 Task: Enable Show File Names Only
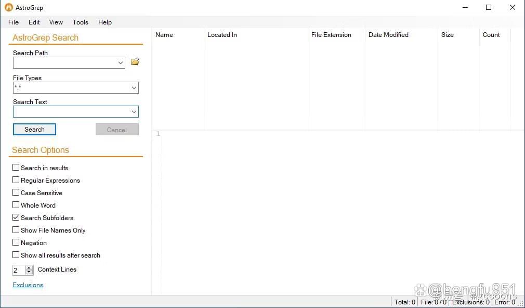pyautogui.click(x=16, y=230)
